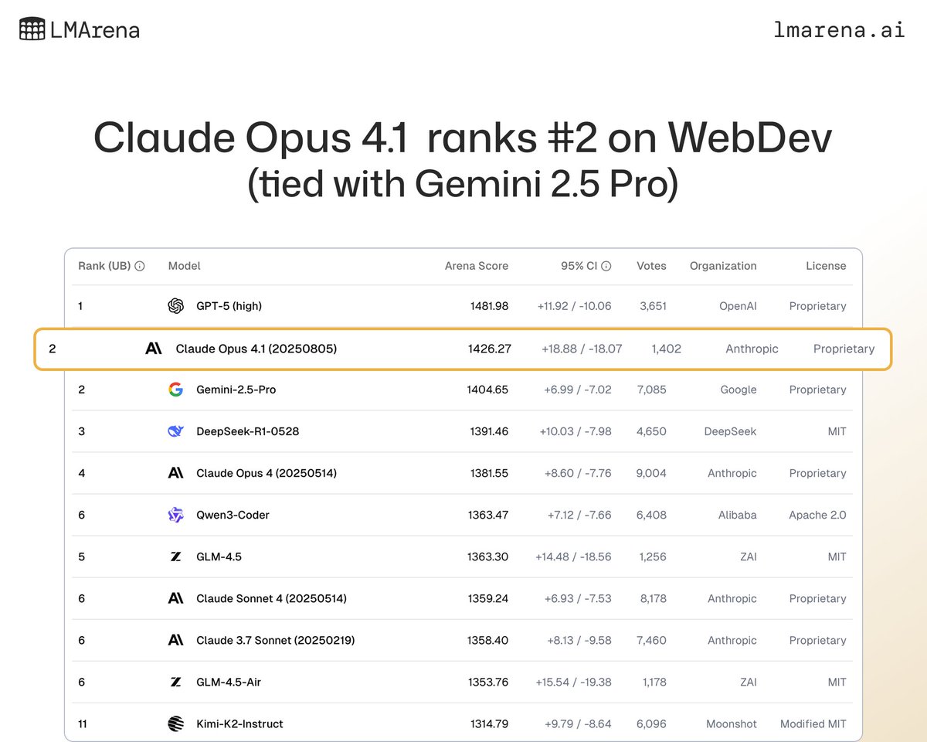Image resolution: width=927 pixels, height=742 pixels.
Task: Click the Alibaba organization cell
Action: tap(736, 515)
